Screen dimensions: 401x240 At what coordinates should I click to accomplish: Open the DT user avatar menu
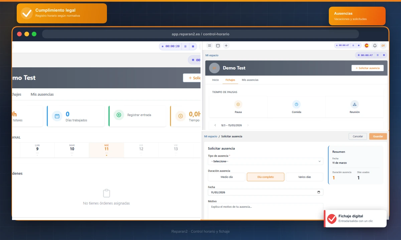pos(383,46)
